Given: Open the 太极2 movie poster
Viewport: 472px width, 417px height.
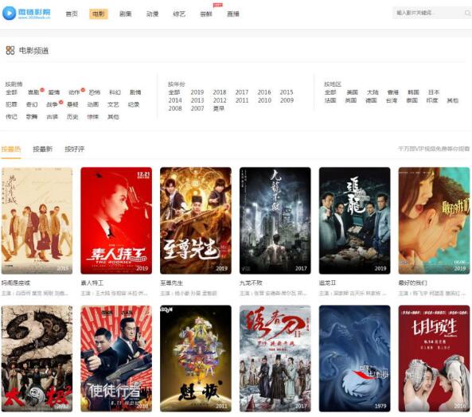Looking at the screenshot, I should 37,358.
